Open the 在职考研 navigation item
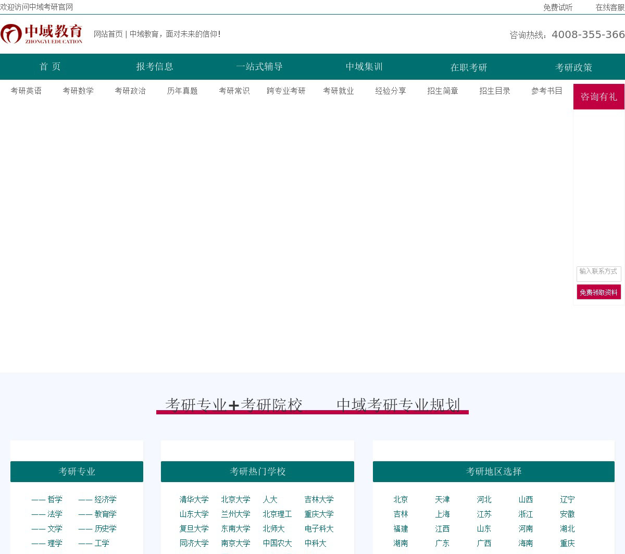 (x=469, y=67)
